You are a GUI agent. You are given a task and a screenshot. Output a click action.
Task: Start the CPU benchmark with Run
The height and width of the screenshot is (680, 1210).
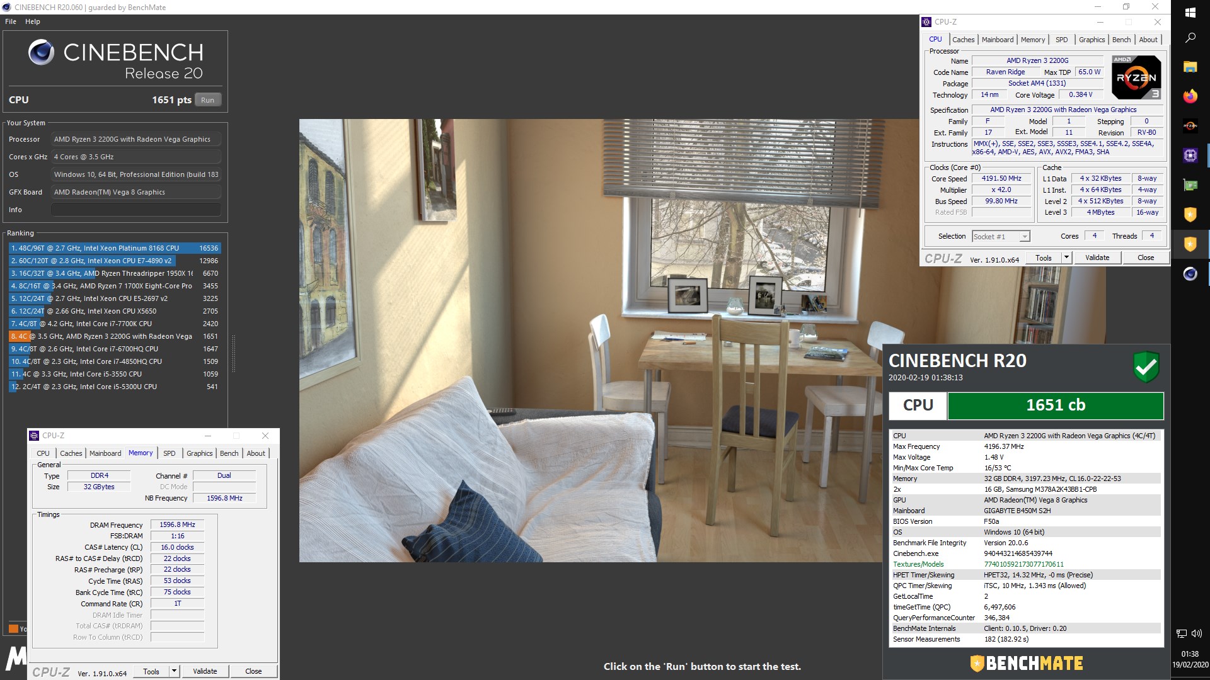pos(207,100)
